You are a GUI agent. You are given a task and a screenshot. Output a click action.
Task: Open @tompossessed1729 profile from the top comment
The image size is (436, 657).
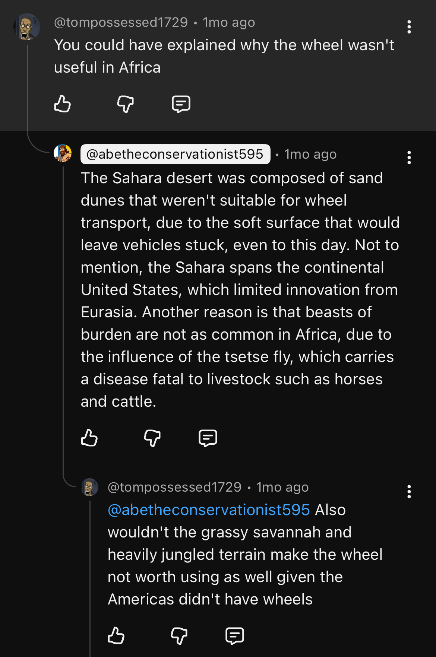pyautogui.click(x=121, y=22)
